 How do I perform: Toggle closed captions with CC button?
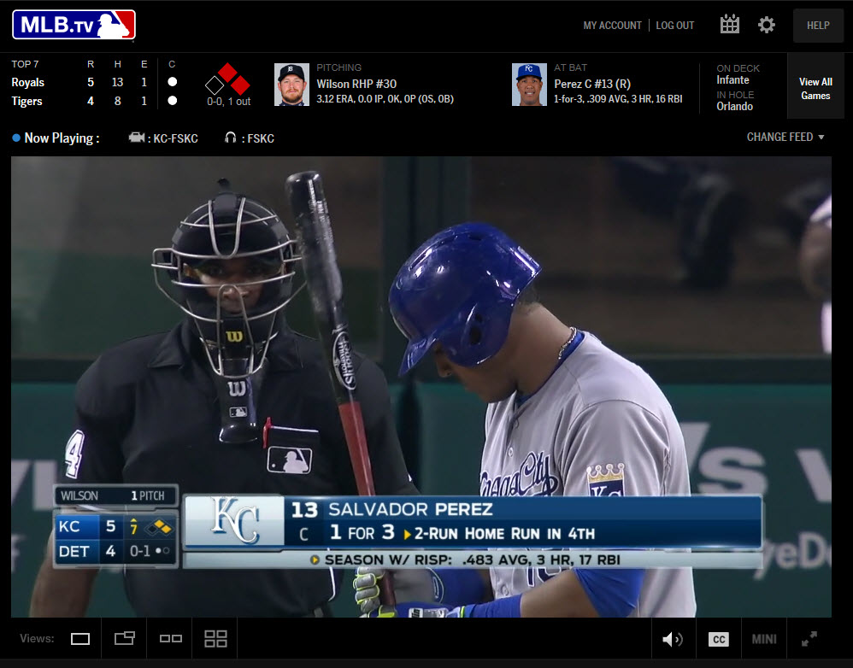tap(719, 639)
